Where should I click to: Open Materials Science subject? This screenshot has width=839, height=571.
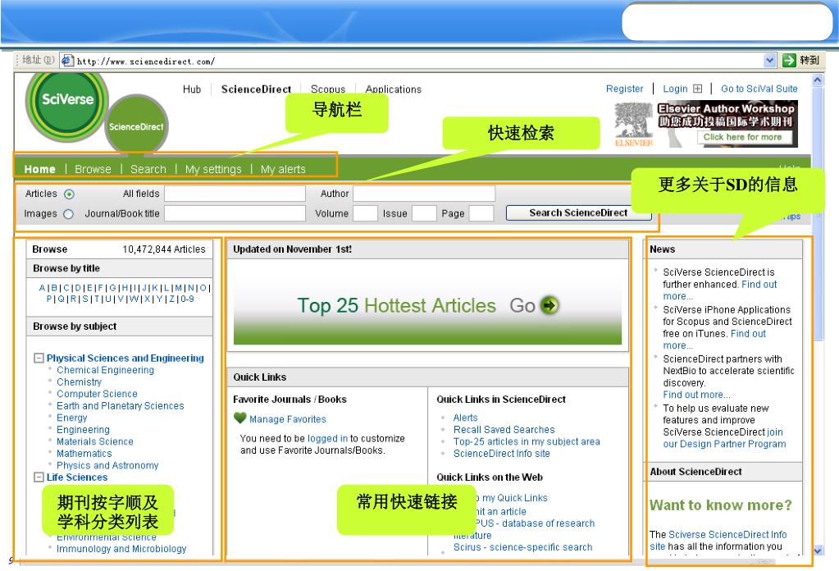coord(94,441)
